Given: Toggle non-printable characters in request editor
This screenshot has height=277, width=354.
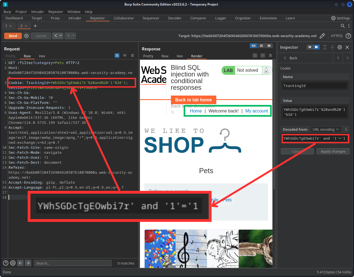Looking at the screenshot, I should click(x=125, y=55).
